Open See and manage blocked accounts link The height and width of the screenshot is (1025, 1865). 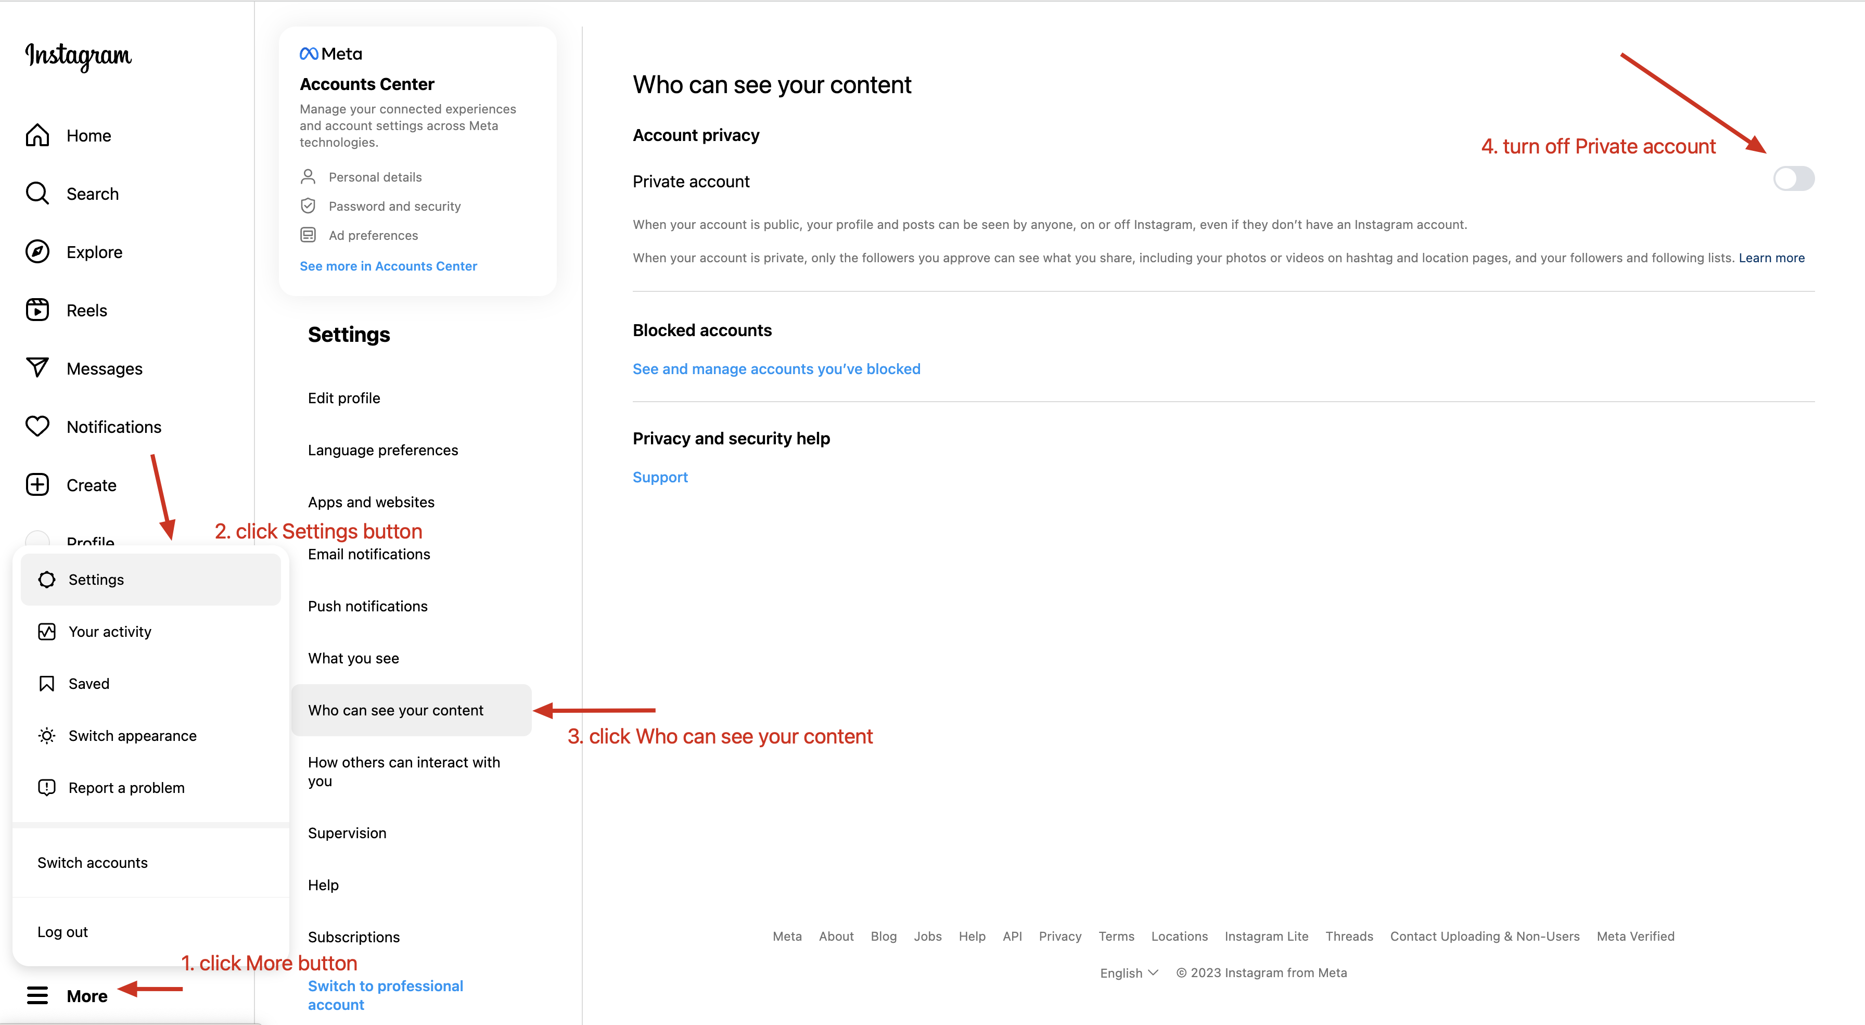click(x=776, y=368)
